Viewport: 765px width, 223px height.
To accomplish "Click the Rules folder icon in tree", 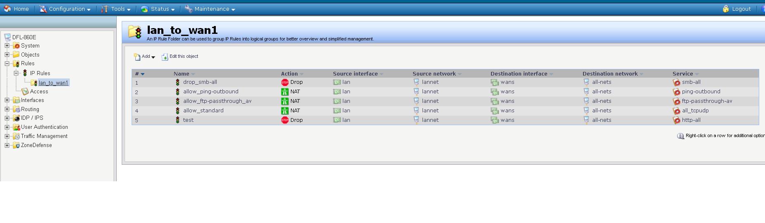I will 16,64.
